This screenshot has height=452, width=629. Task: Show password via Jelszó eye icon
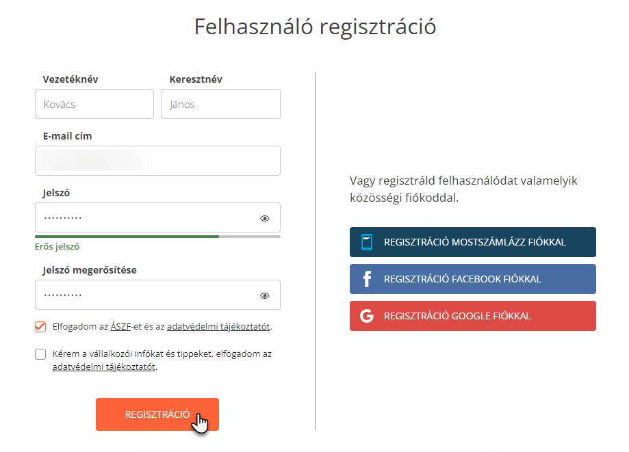[264, 218]
